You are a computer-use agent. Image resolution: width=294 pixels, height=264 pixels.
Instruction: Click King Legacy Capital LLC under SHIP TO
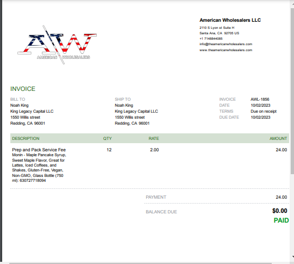coord(136,112)
